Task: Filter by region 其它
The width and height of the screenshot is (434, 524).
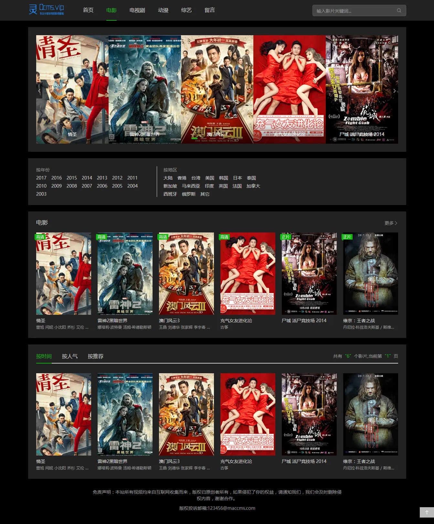Action: point(205,194)
